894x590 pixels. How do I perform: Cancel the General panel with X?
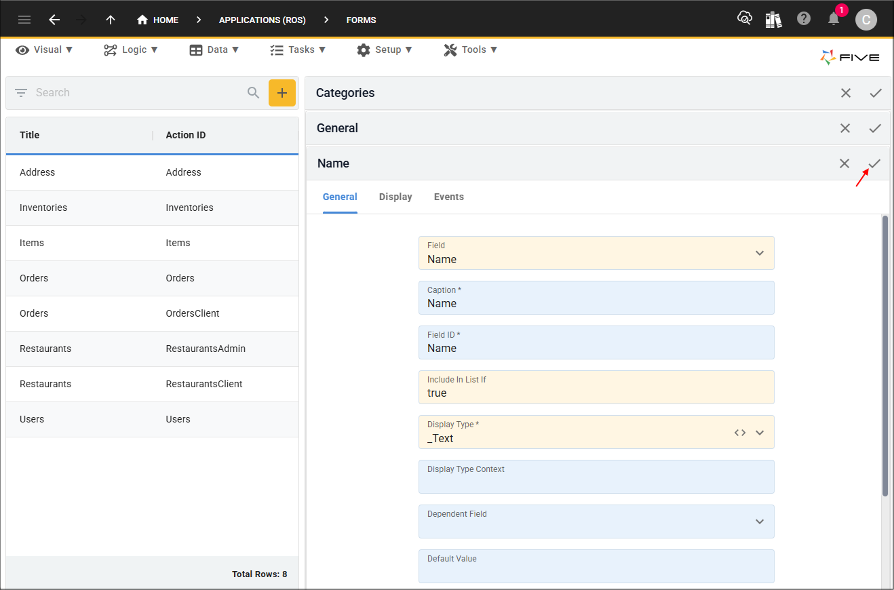845,128
